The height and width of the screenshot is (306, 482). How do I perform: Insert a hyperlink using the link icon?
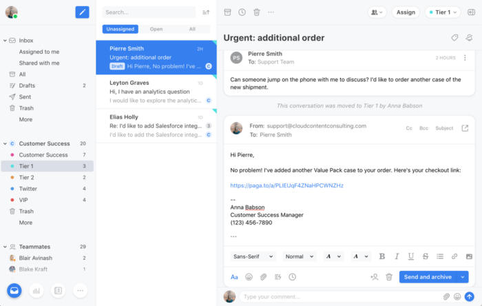point(454,256)
